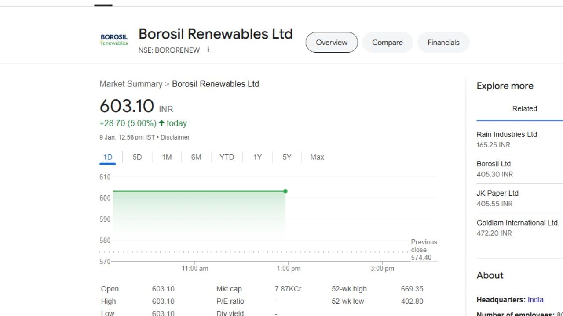The height and width of the screenshot is (316, 563).
Task: Click the 1:00 pm axis label
Action: point(289,268)
